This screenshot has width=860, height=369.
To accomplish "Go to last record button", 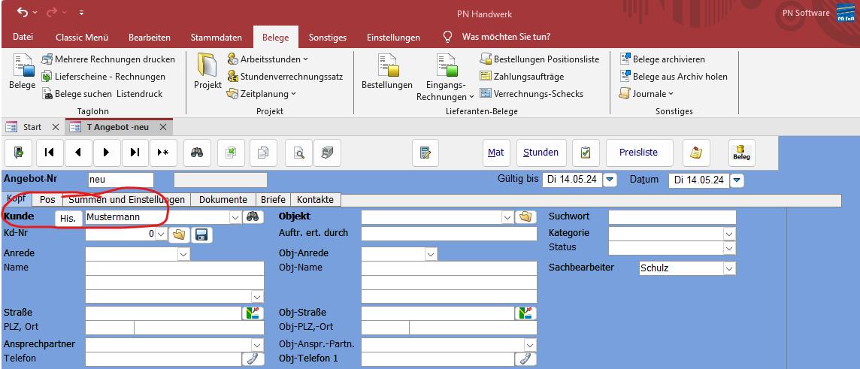I will tap(135, 153).
